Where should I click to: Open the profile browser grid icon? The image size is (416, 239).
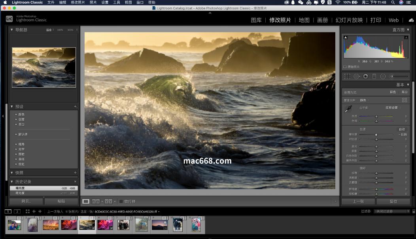(404, 100)
